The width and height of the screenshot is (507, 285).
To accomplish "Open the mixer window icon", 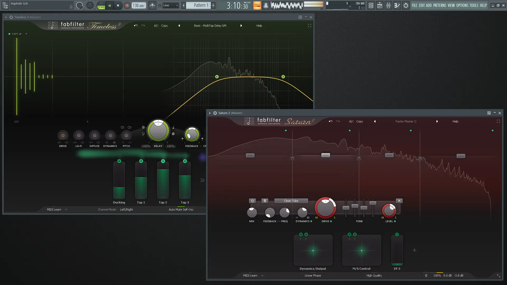I will point(388,5).
